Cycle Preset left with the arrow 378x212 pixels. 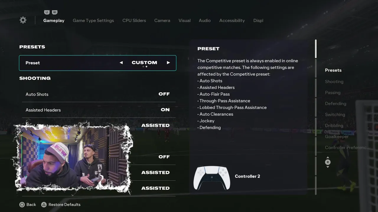(x=121, y=63)
